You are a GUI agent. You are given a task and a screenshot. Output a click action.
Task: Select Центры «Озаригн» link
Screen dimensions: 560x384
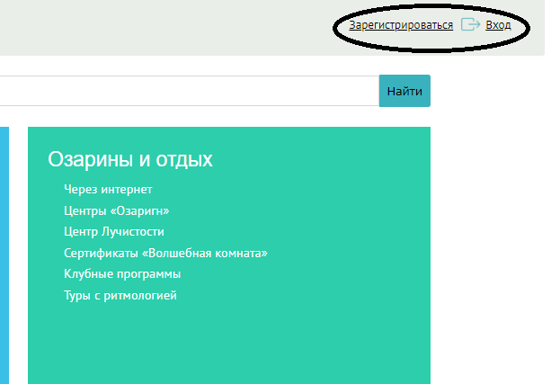coord(117,210)
